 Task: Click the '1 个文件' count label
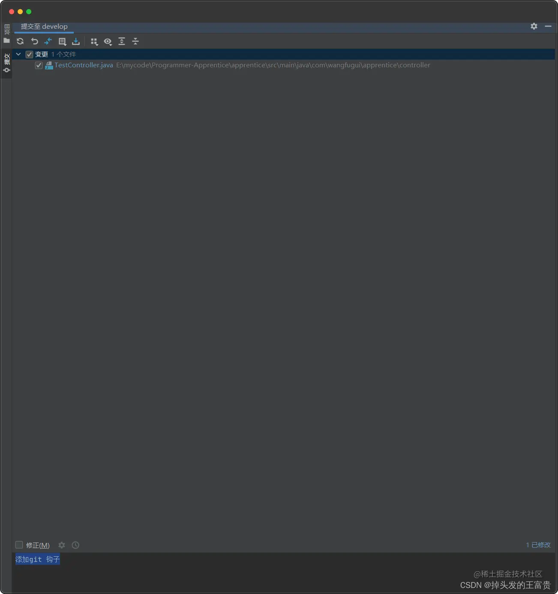tap(63, 54)
